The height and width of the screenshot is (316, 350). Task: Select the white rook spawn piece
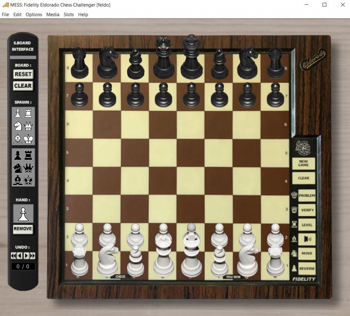tap(29, 113)
